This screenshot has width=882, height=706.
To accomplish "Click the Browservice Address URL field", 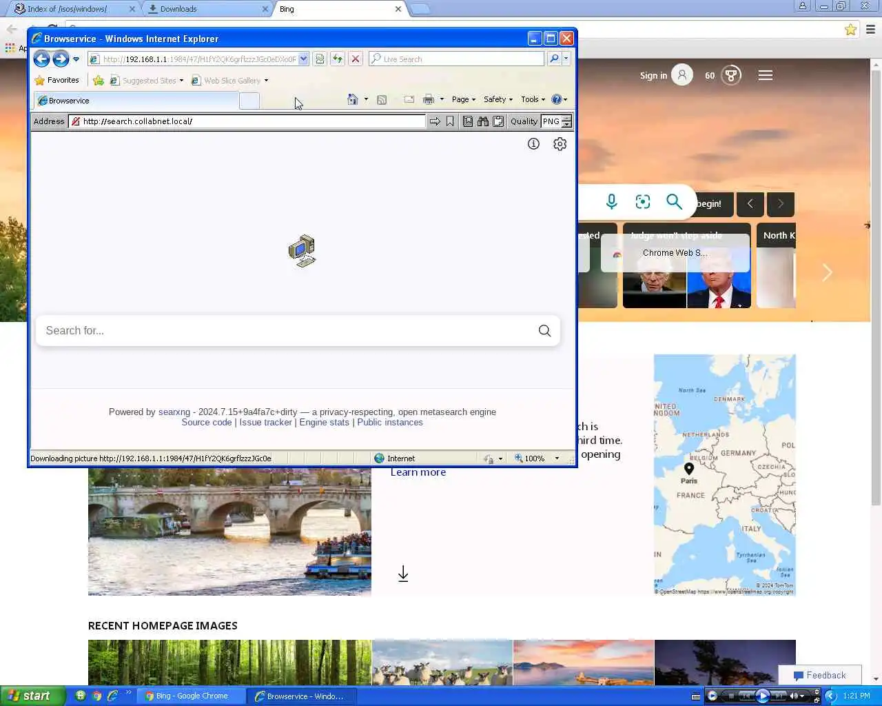I will tap(247, 121).
